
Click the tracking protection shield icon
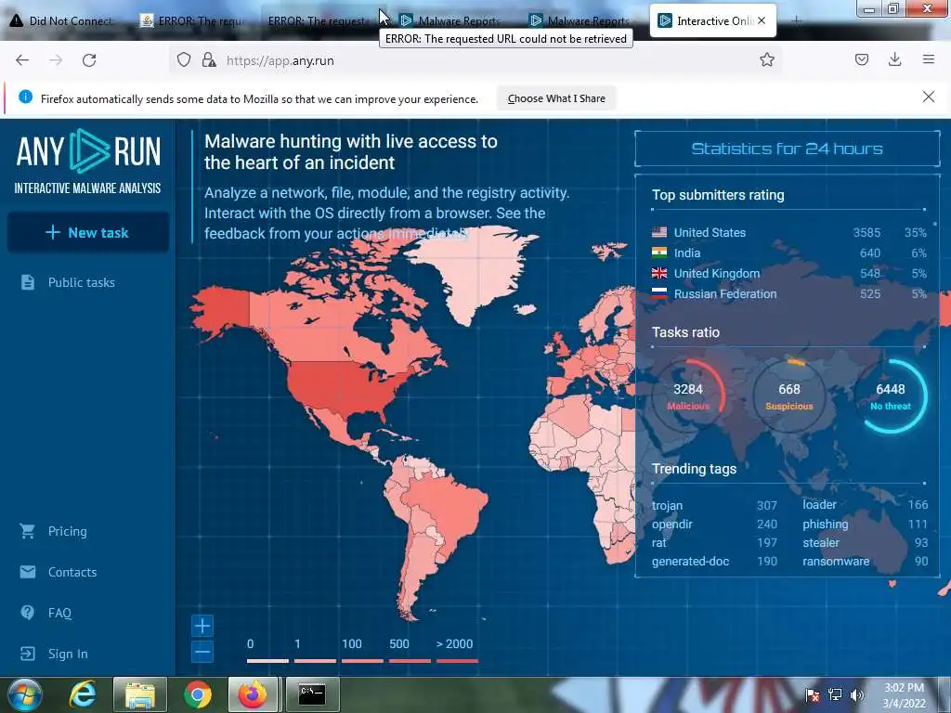pyautogui.click(x=184, y=59)
